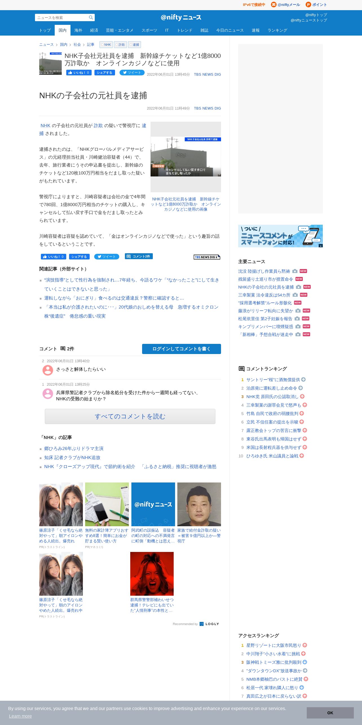
Task: Click the inline 詐欺 keyword link
Action: tap(98, 126)
